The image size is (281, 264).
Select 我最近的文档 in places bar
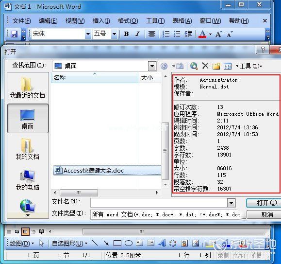point(27,88)
